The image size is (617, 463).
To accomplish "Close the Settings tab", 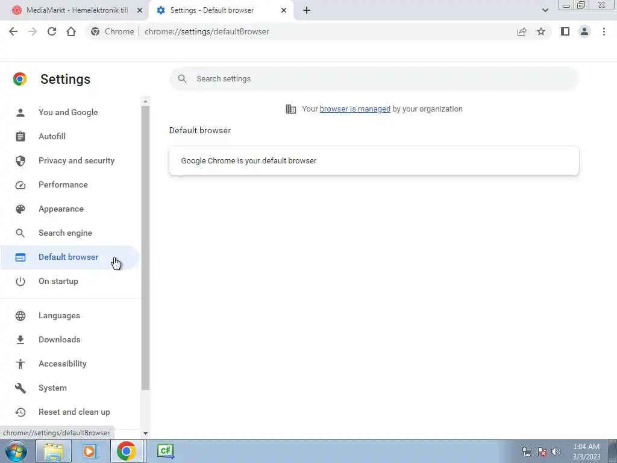I will [x=284, y=10].
